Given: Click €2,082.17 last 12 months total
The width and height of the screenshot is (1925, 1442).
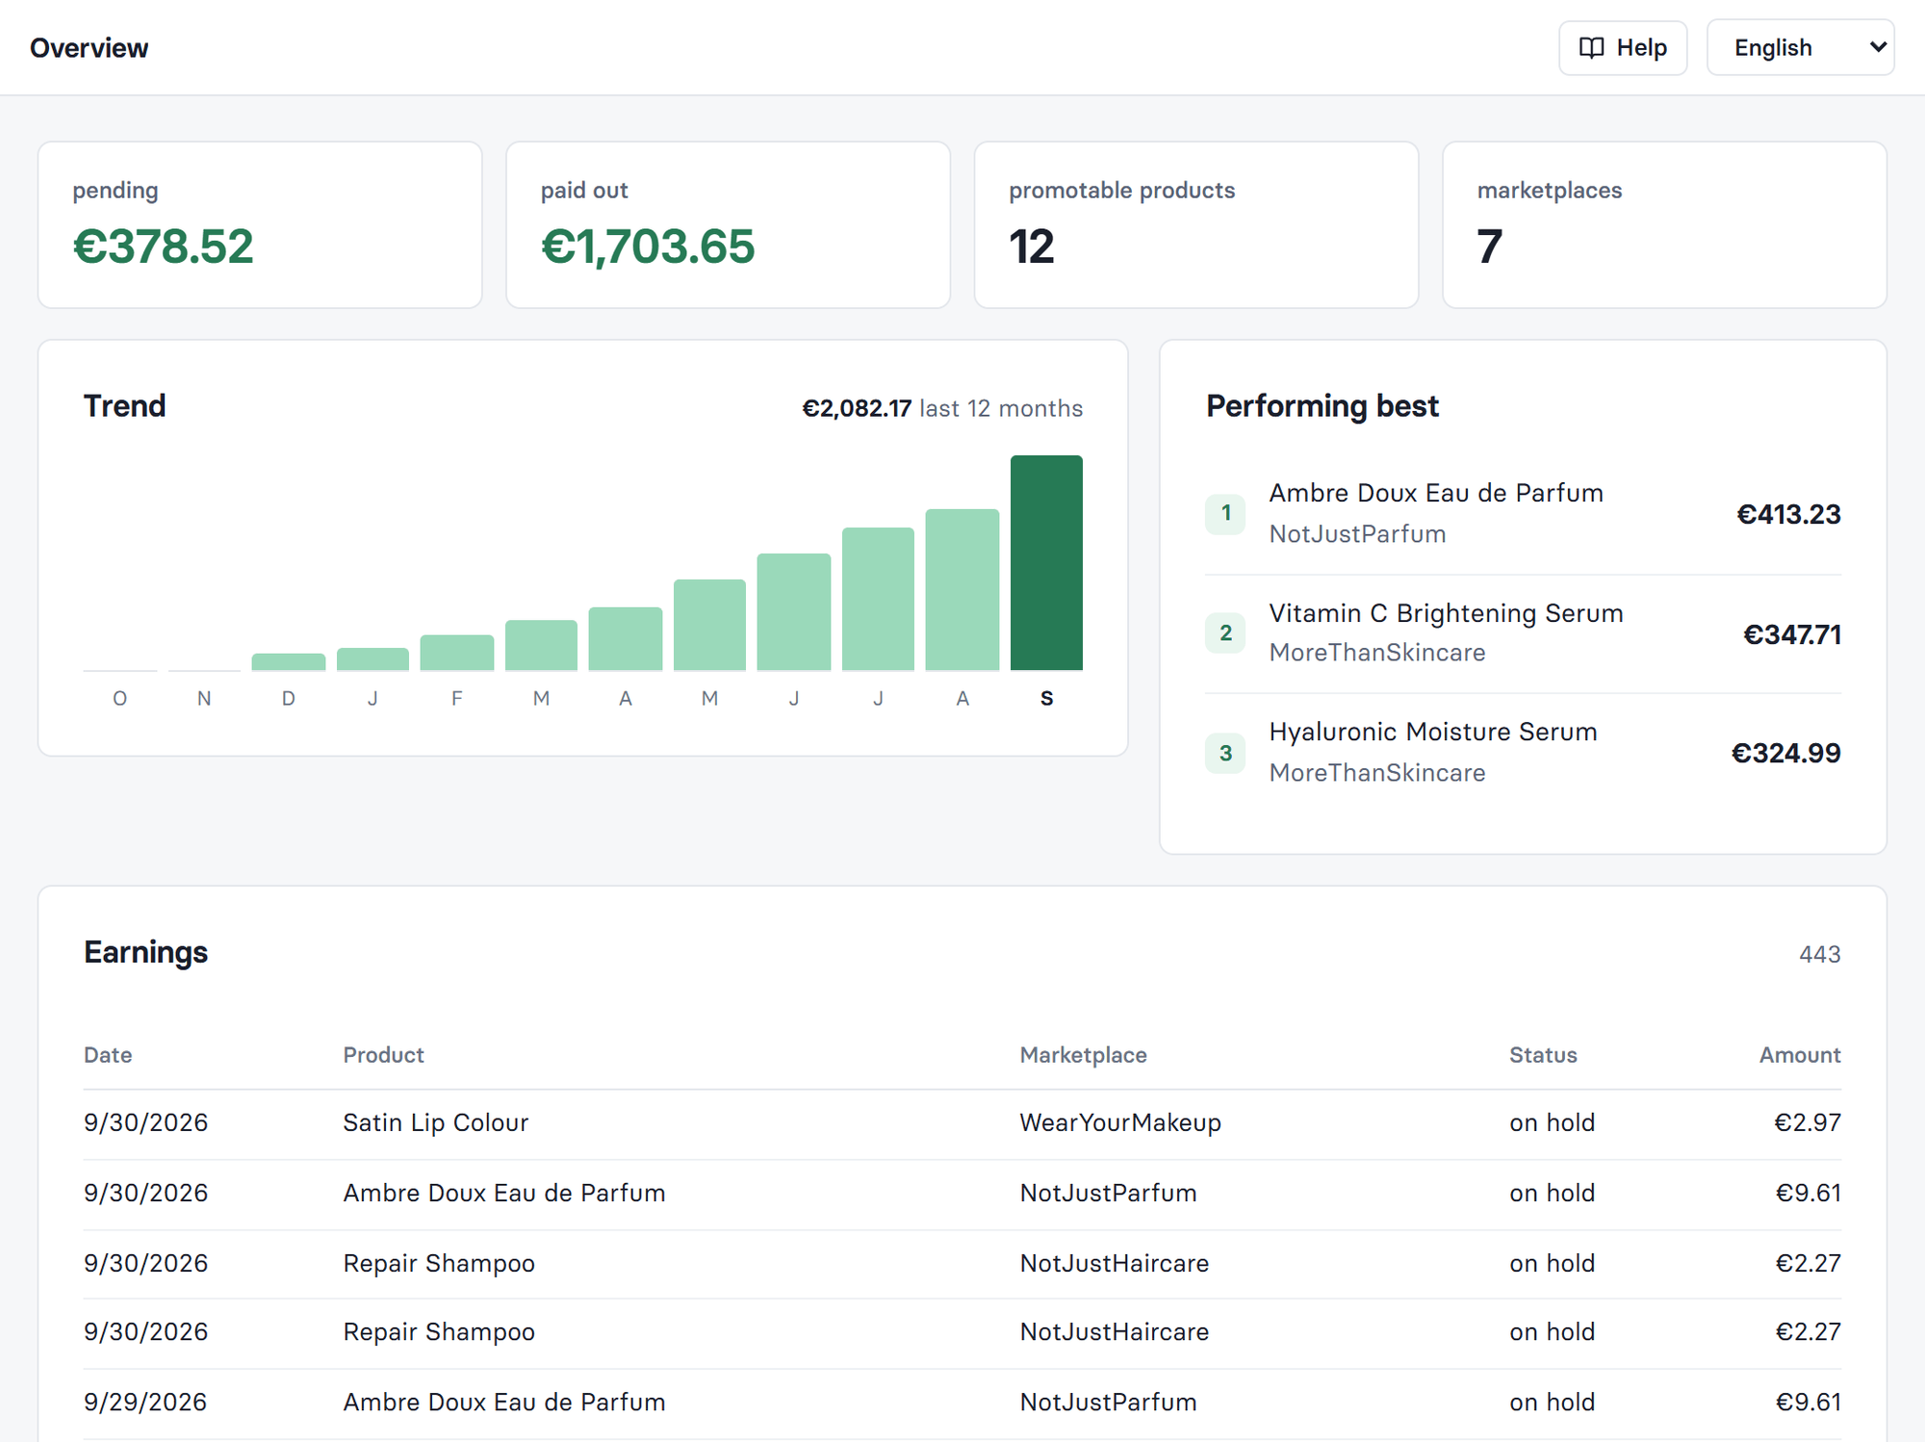Looking at the screenshot, I should [x=942, y=408].
